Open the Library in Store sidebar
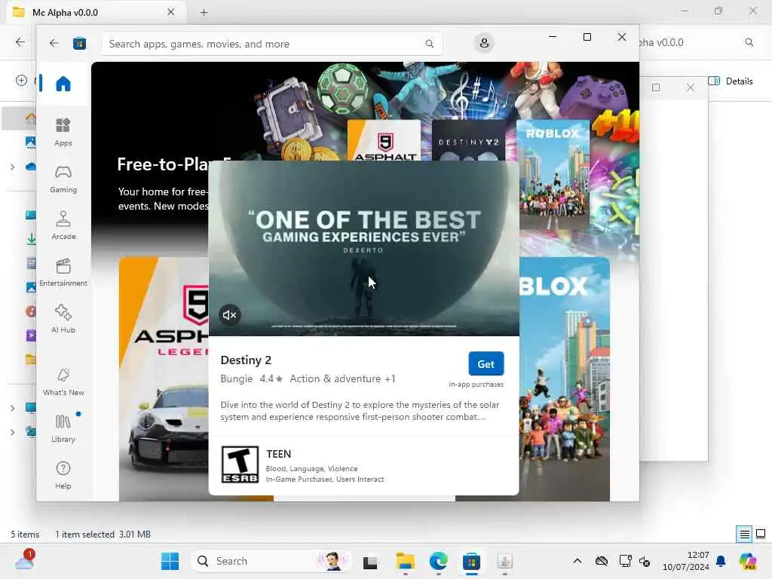The width and height of the screenshot is (772, 579). [x=63, y=429]
